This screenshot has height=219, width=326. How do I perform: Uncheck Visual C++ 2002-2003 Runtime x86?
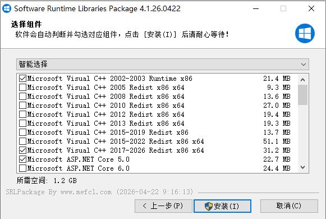click(x=22, y=79)
